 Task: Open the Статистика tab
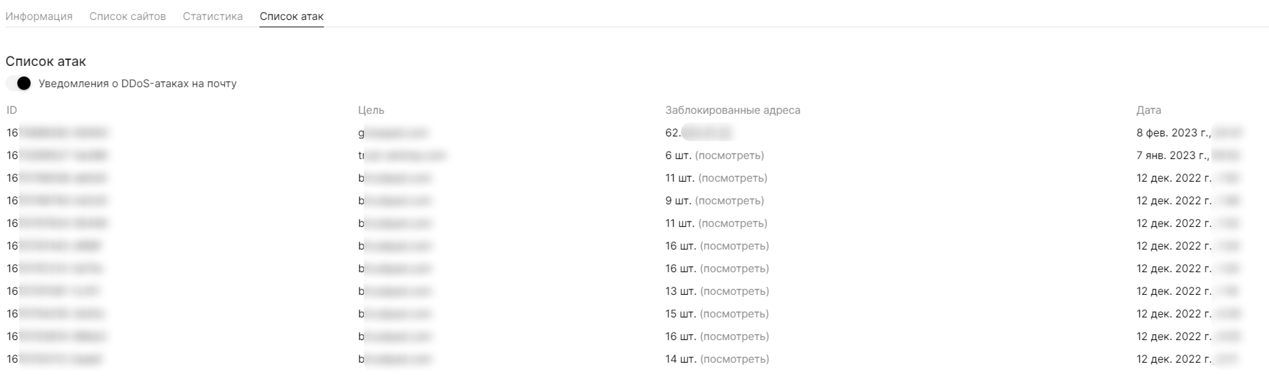click(x=212, y=16)
